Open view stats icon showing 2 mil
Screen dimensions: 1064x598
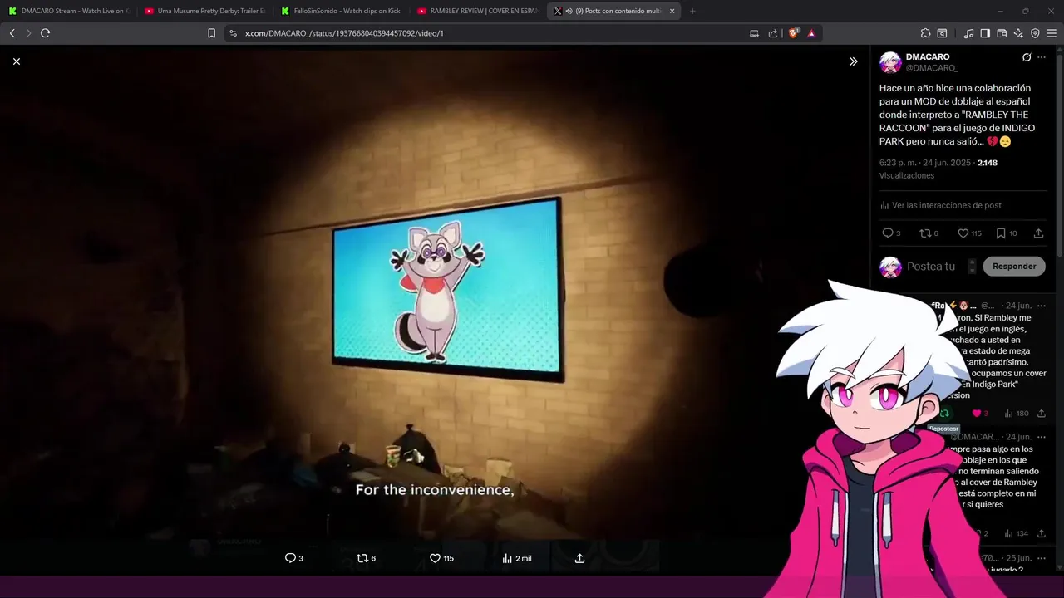[x=507, y=558]
